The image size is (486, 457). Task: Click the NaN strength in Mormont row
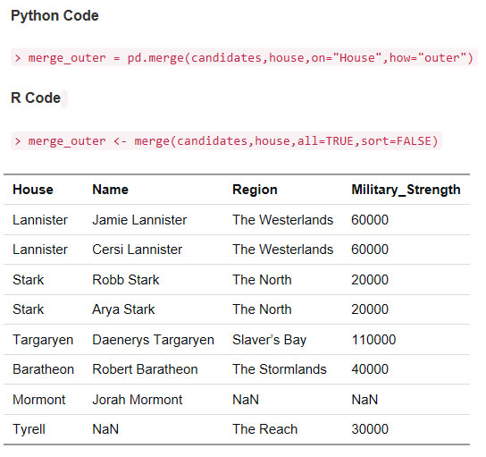[364, 399]
